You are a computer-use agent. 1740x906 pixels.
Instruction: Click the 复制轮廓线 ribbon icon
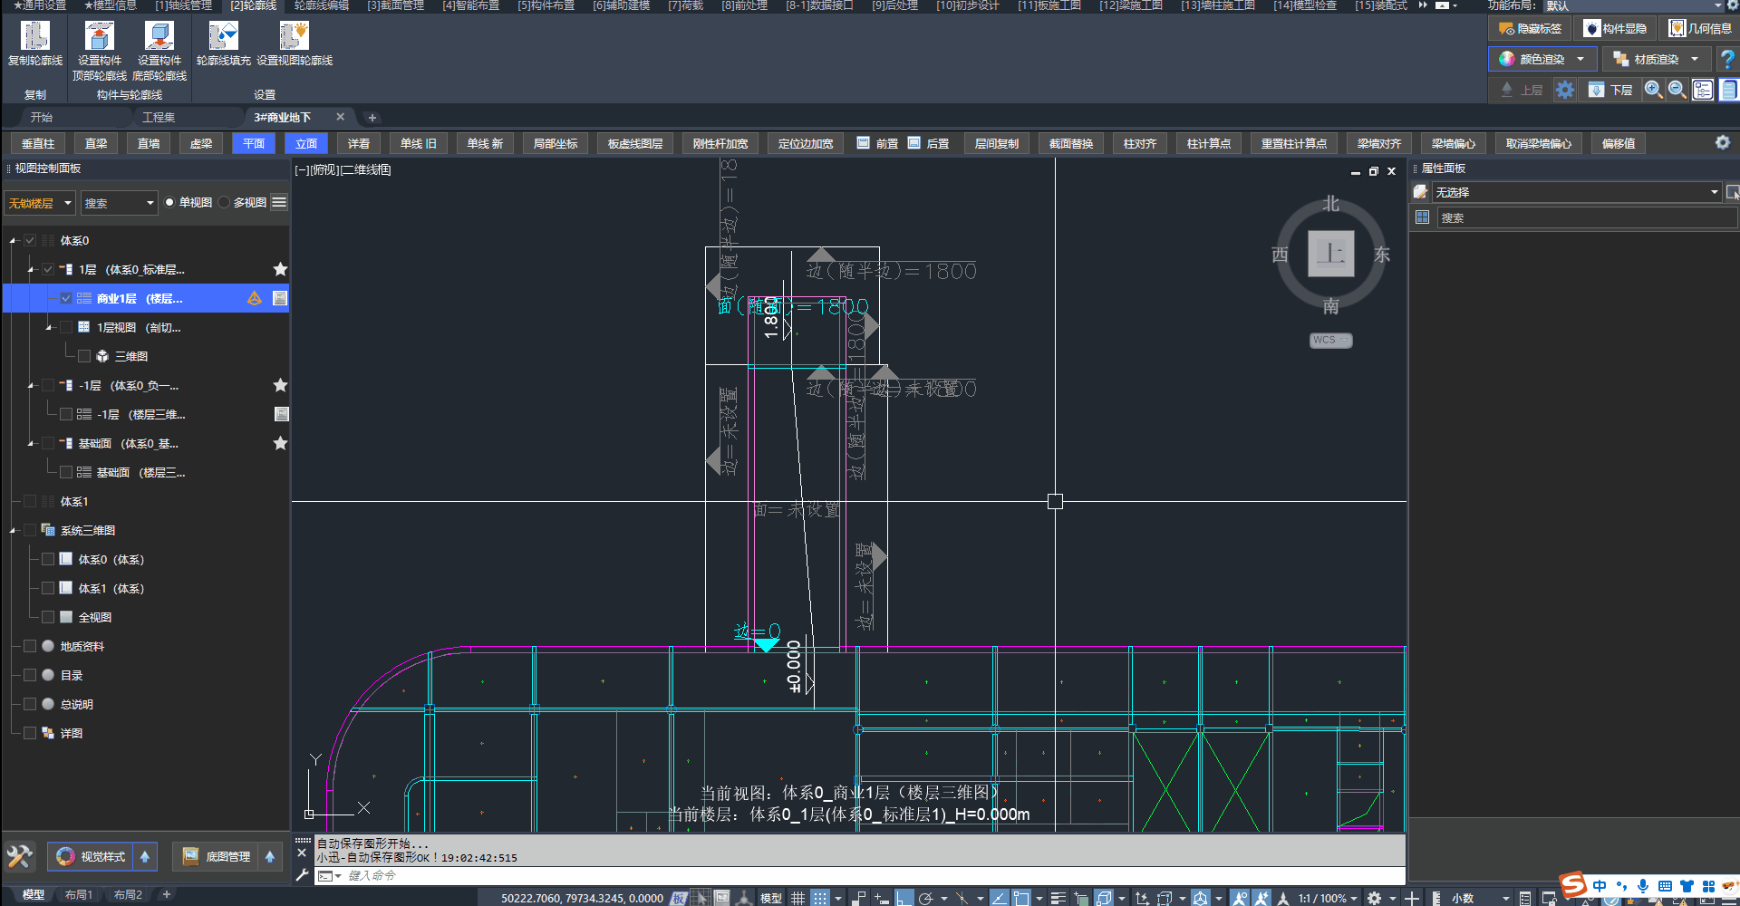tap(35, 36)
